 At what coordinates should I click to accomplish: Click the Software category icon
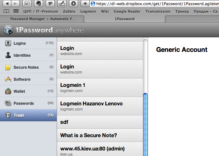[x=8, y=79]
